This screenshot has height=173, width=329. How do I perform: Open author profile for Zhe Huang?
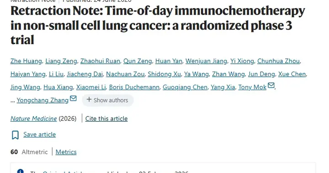[26, 61]
